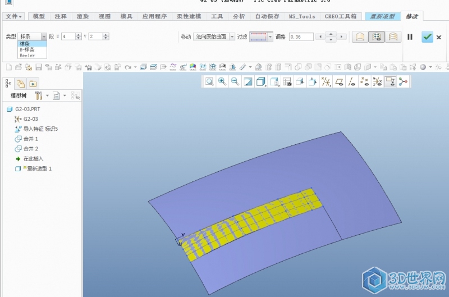
Task: Open the 文件 menu
Action: point(13,16)
